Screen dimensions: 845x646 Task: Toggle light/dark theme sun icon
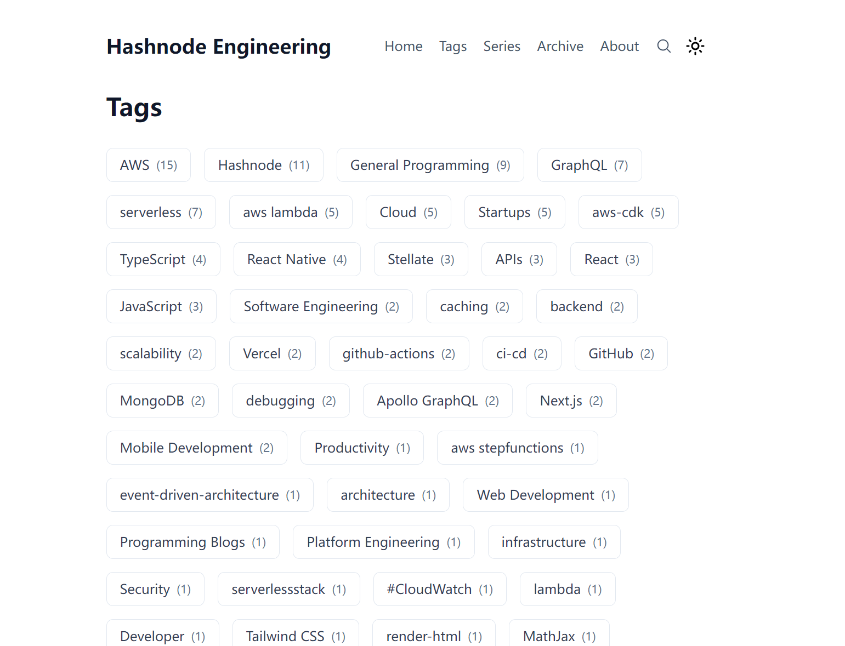point(695,46)
